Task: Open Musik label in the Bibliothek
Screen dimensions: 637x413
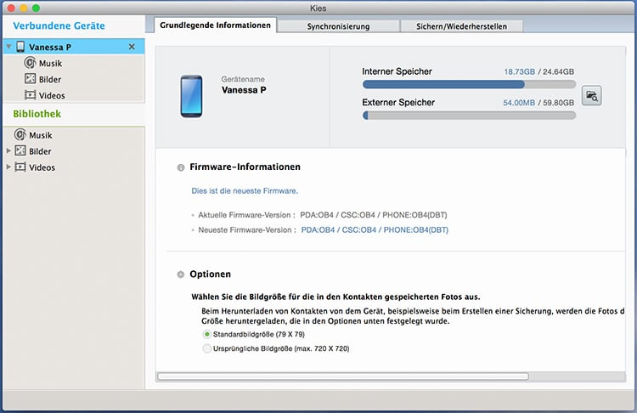Action: pos(41,135)
